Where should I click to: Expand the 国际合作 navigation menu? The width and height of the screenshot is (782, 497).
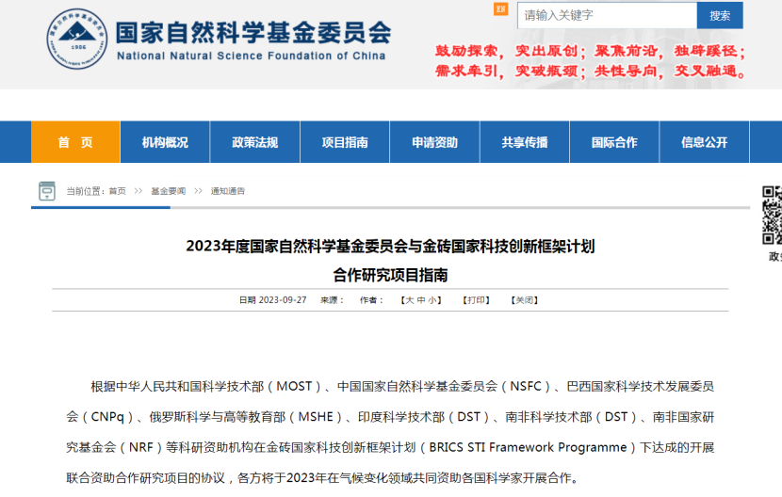point(614,142)
